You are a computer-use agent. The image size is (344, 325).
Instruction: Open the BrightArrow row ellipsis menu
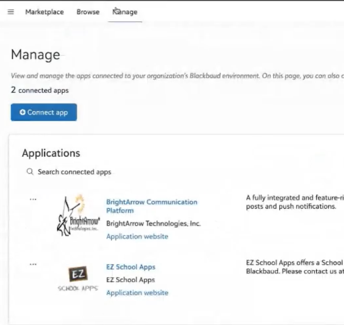[x=33, y=199]
